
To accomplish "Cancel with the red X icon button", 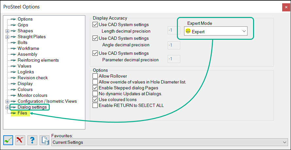I will coord(20,141).
